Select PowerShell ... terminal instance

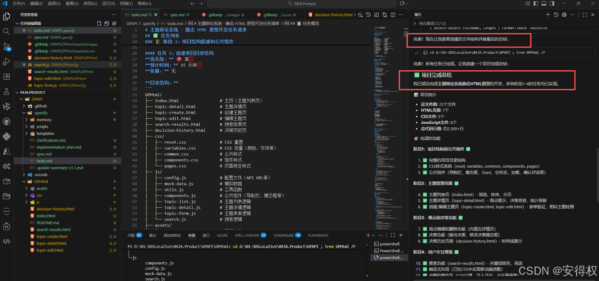[390, 251]
